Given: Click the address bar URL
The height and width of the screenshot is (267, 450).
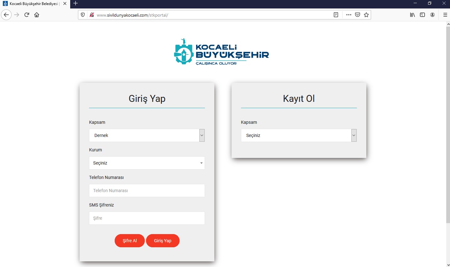Looking at the screenshot, I should (132, 15).
